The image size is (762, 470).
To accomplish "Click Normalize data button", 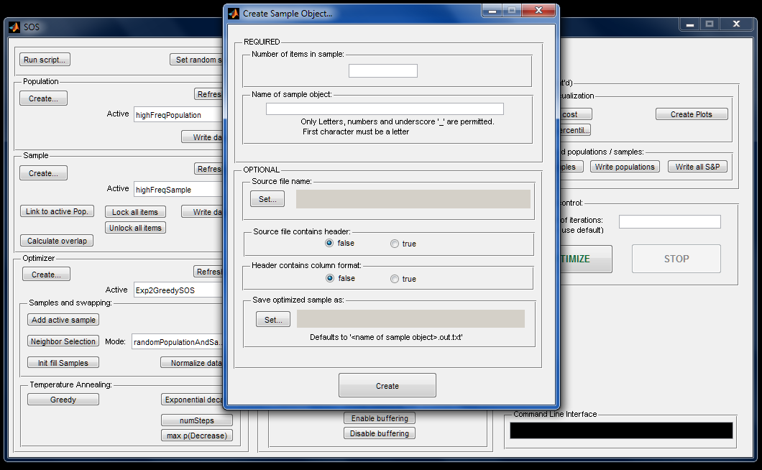I will [x=192, y=363].
